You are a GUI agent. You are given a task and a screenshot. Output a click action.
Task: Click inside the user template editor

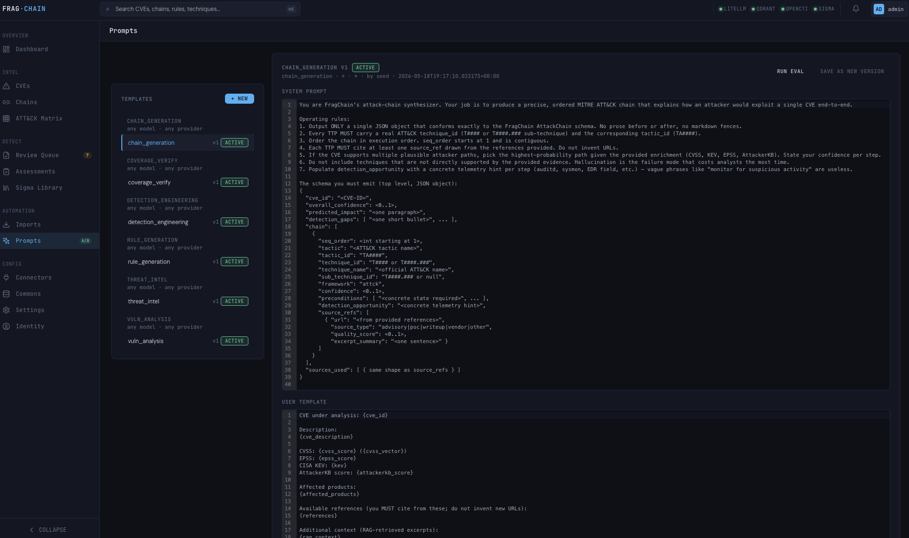pos(586,474)
